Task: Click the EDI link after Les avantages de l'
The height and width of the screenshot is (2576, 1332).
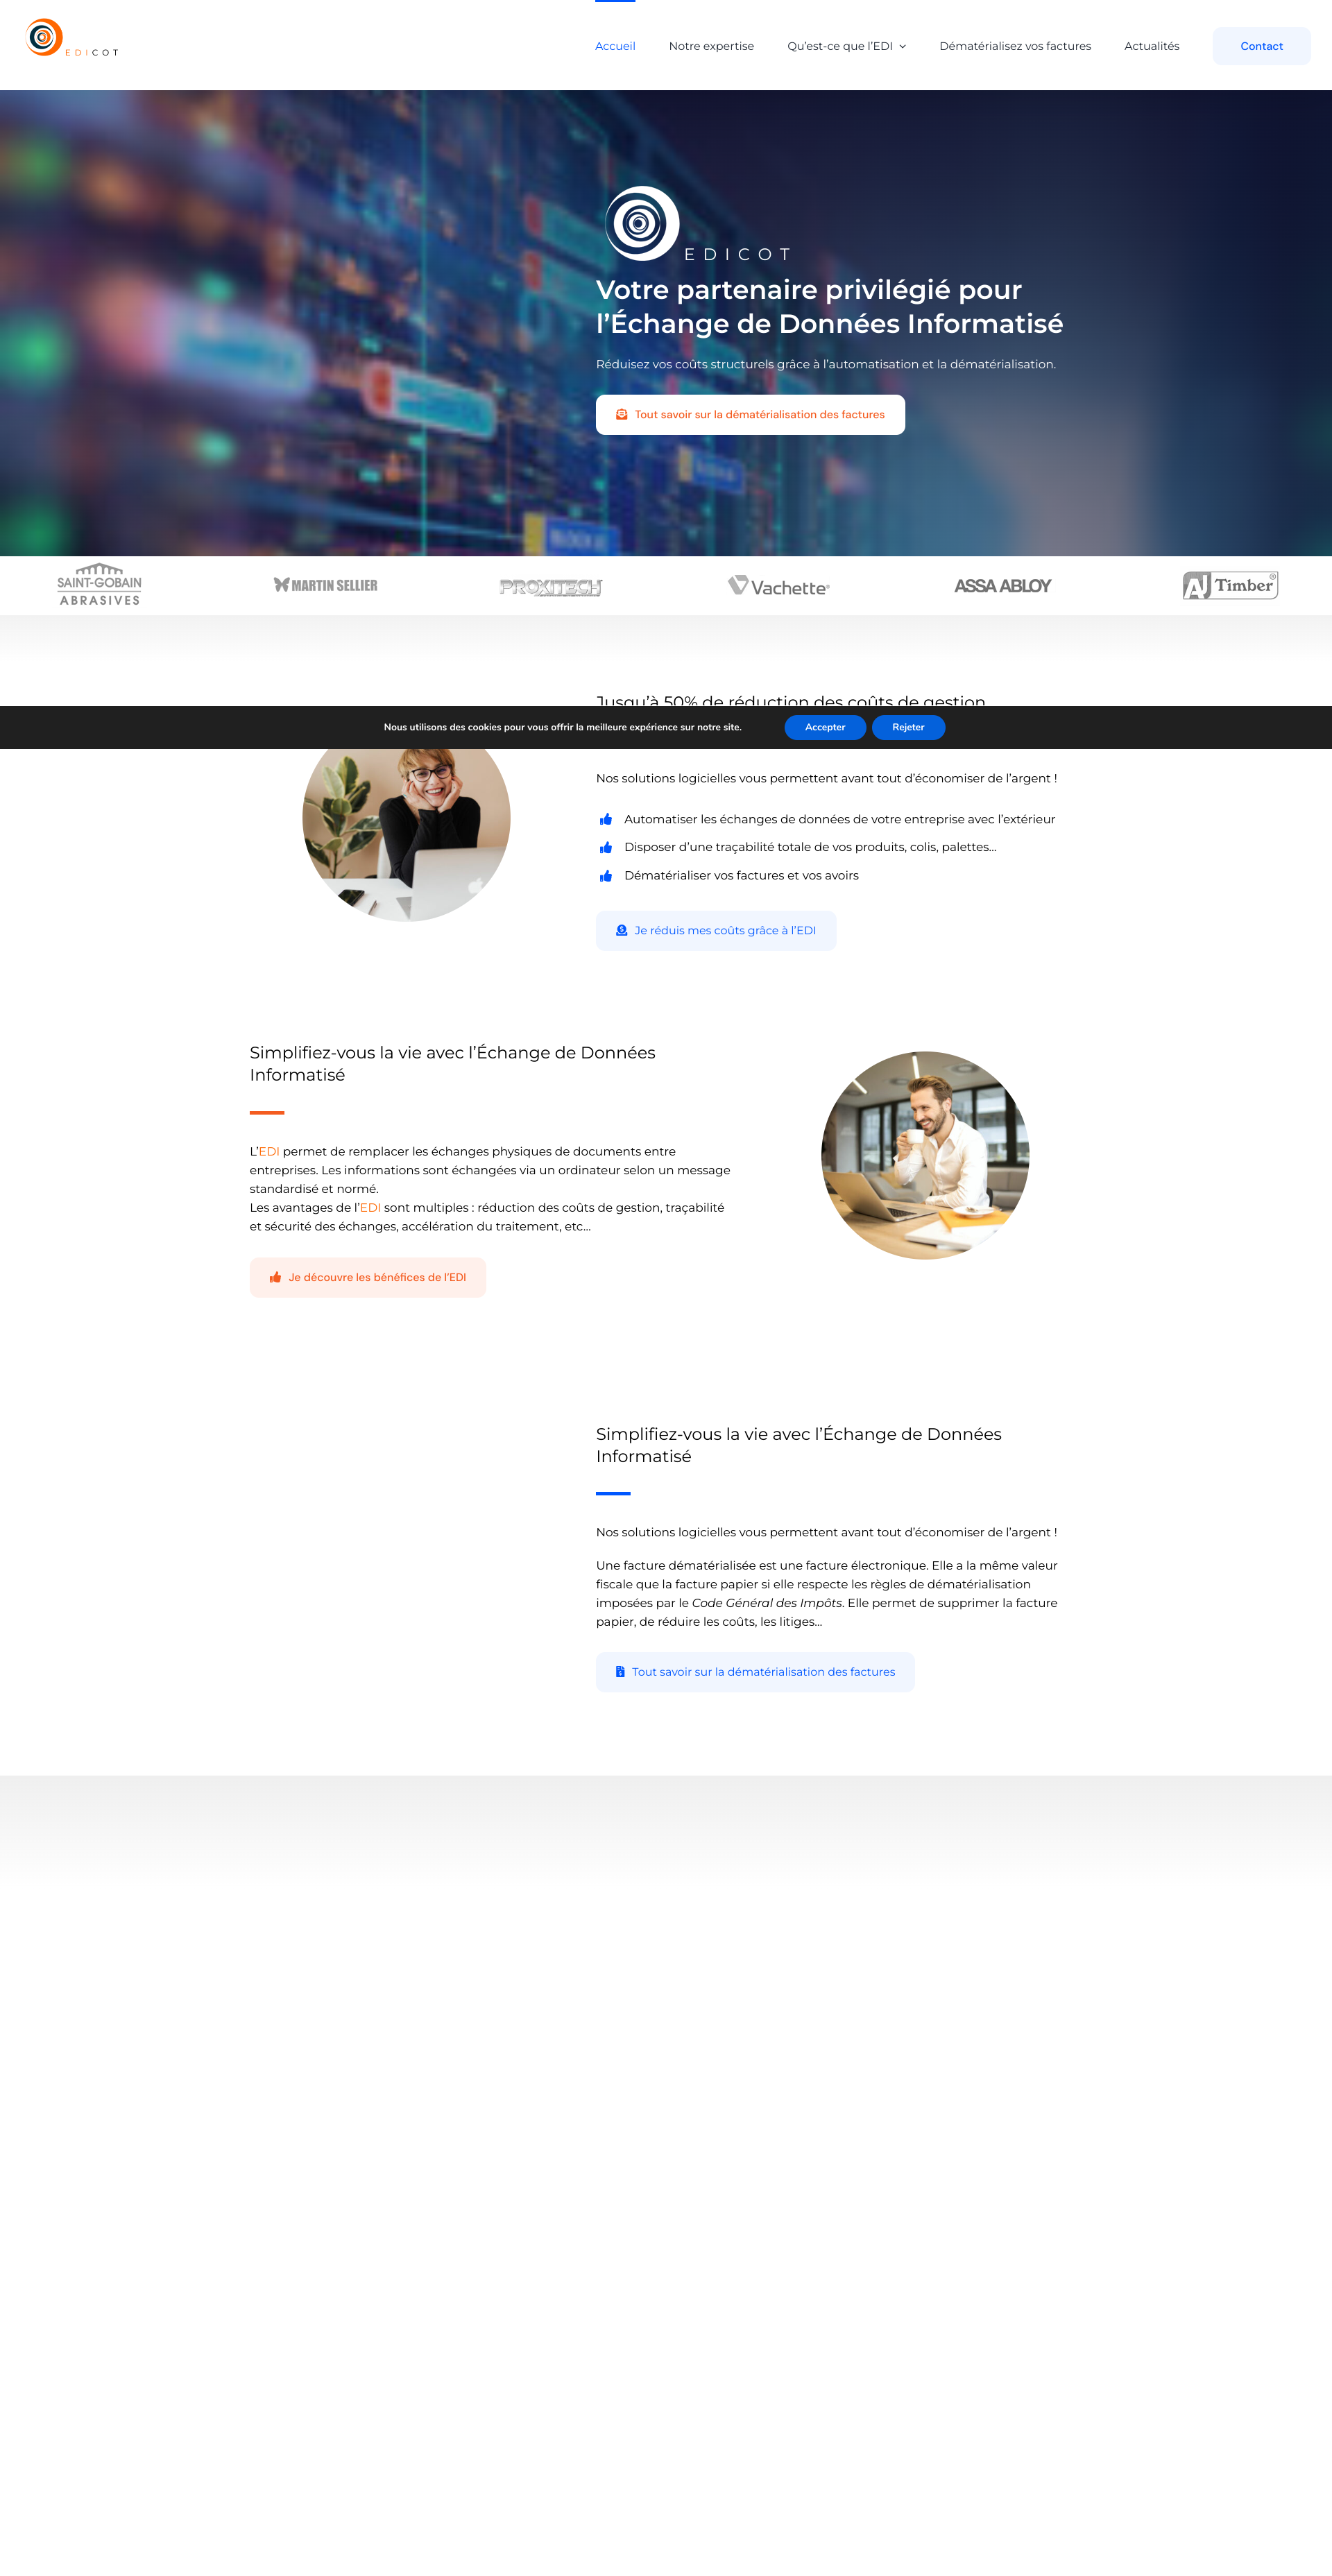Action: point(370,1207)
